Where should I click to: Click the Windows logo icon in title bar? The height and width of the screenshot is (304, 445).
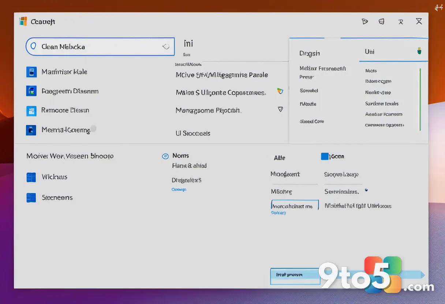coord(23,21)
